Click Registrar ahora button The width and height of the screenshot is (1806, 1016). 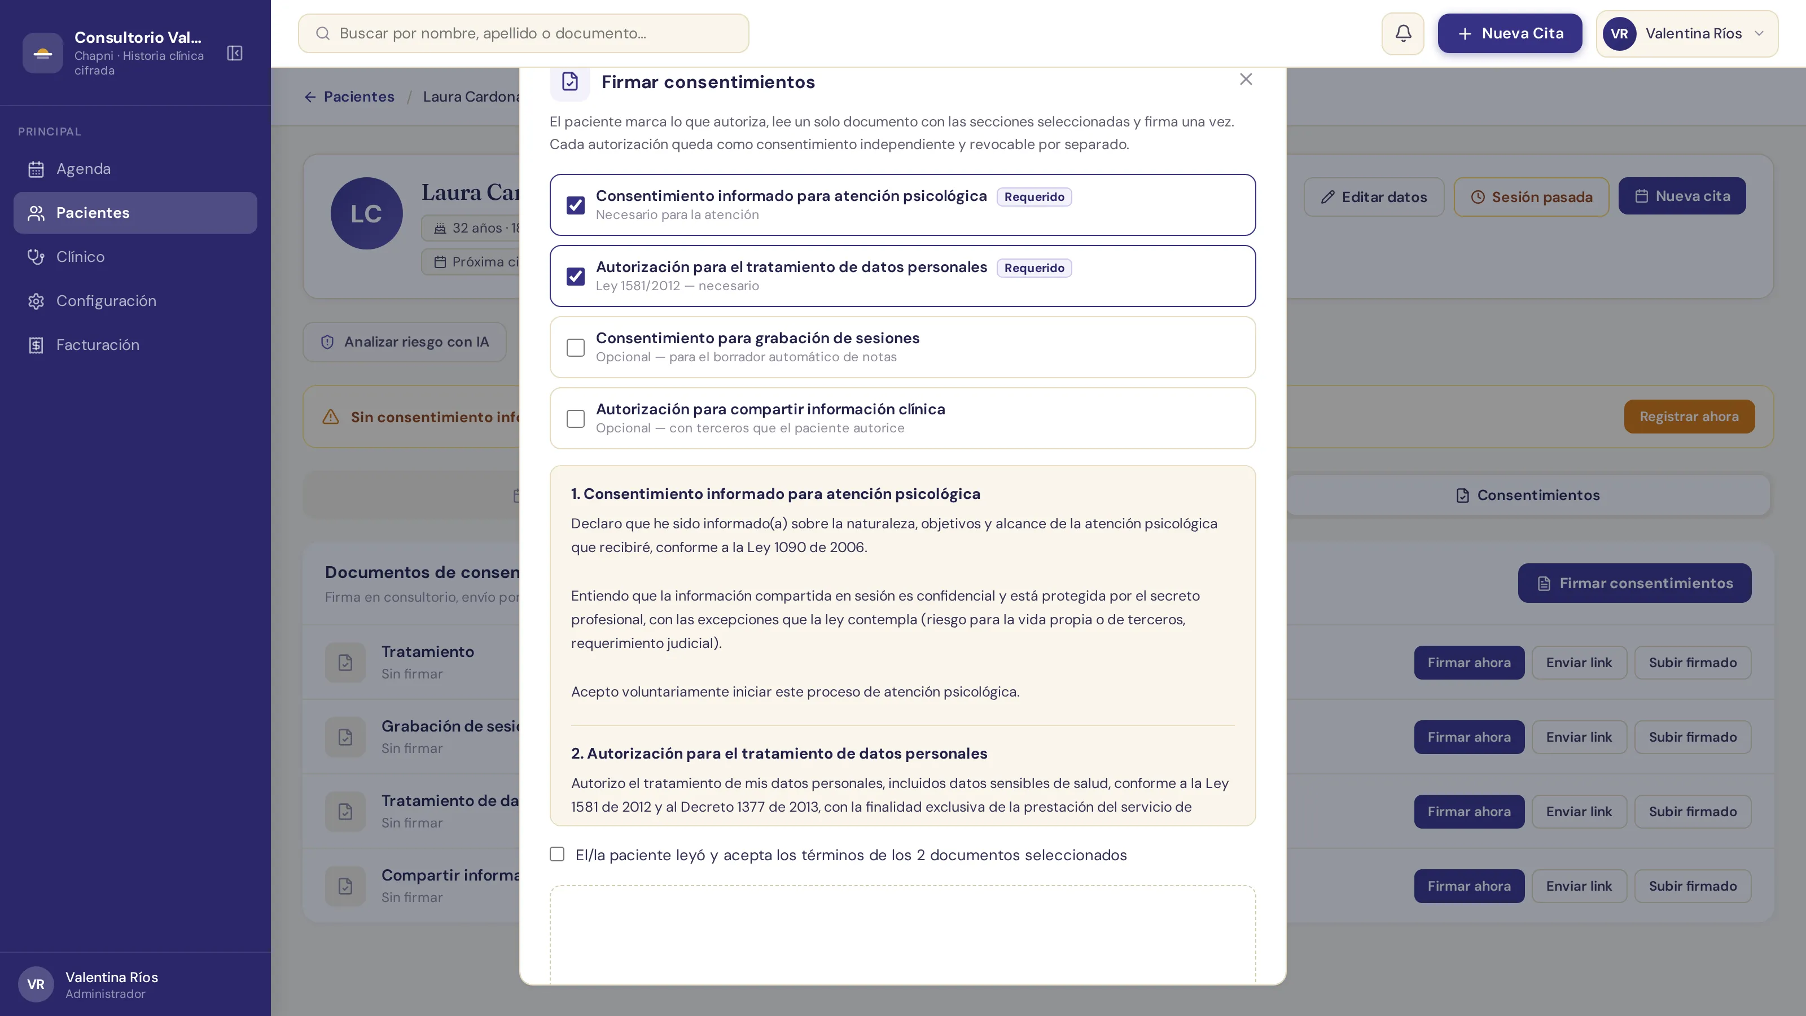pos(1690,417)
